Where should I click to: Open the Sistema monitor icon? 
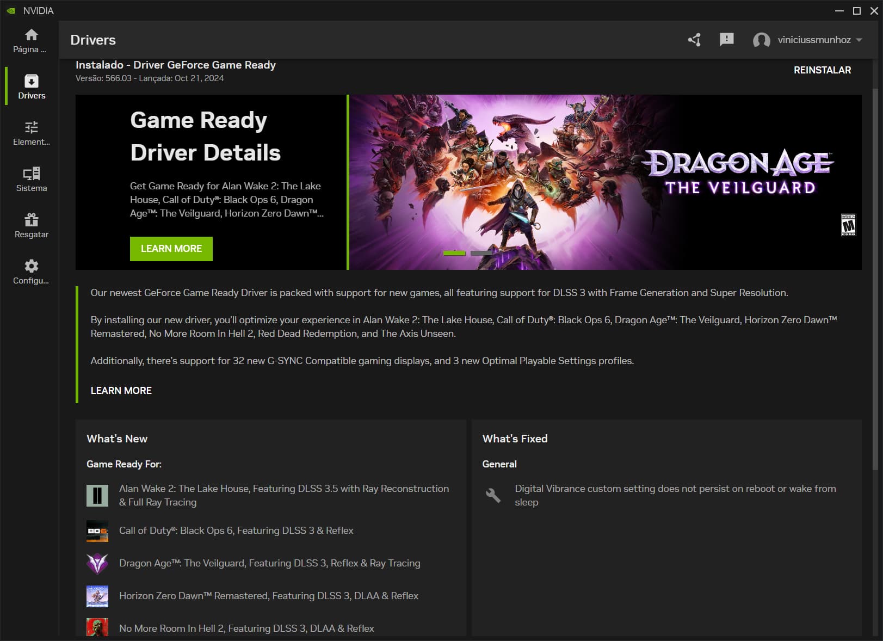32,174
